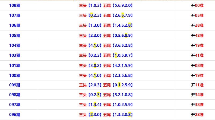Select the 099期 period label
This screenshot has height=120, width=215.
[x=15, y=85]
